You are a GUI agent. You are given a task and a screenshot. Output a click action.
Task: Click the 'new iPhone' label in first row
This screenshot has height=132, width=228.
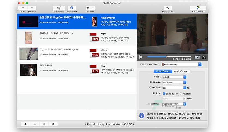[108, 17]
